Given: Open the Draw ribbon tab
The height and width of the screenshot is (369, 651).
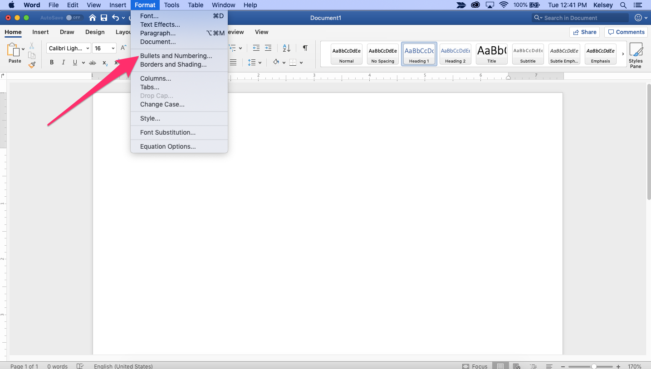Looking at the screenshot, I should pos(67,32).
